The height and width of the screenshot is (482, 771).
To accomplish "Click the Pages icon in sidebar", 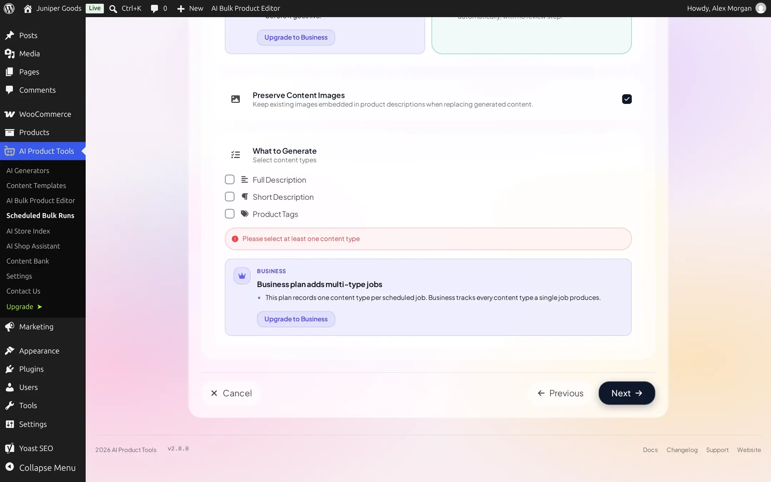I will [x=10, y=71].
